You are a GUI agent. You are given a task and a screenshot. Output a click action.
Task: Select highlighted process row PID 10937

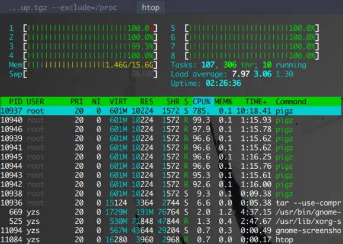pos(171,111)
